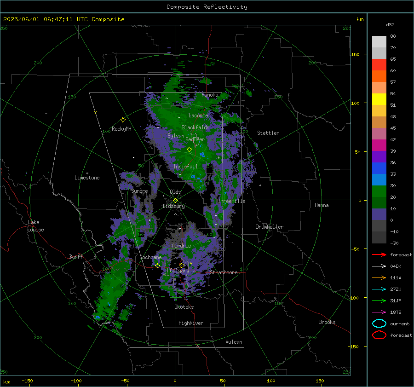Click the ThreeHills city label
Image resolution: width=414 pixels, height=387 pixels.
[x=231, y=201]
